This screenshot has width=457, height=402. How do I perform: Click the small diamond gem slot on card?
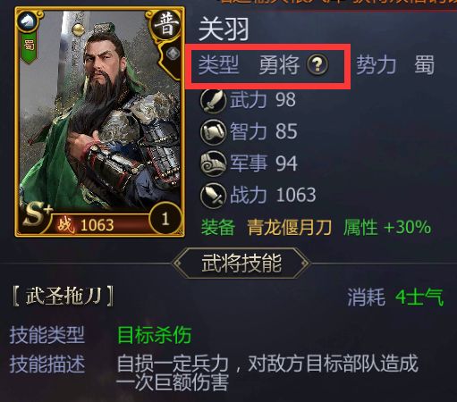(x=173, y=54)
